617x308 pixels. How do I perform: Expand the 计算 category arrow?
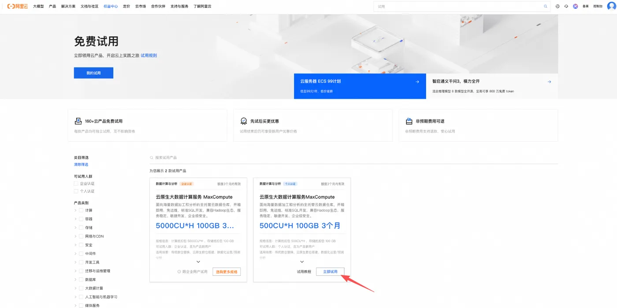[x=75, y=210]
